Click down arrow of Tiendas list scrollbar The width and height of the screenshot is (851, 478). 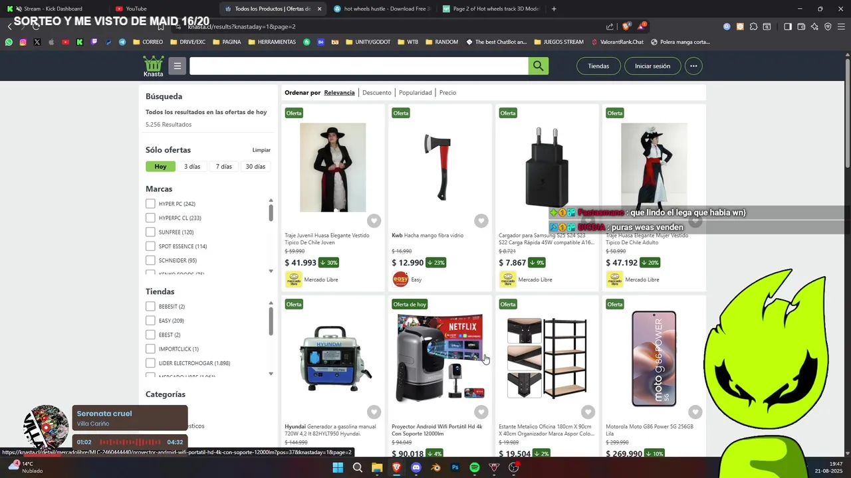coord(271,374)
